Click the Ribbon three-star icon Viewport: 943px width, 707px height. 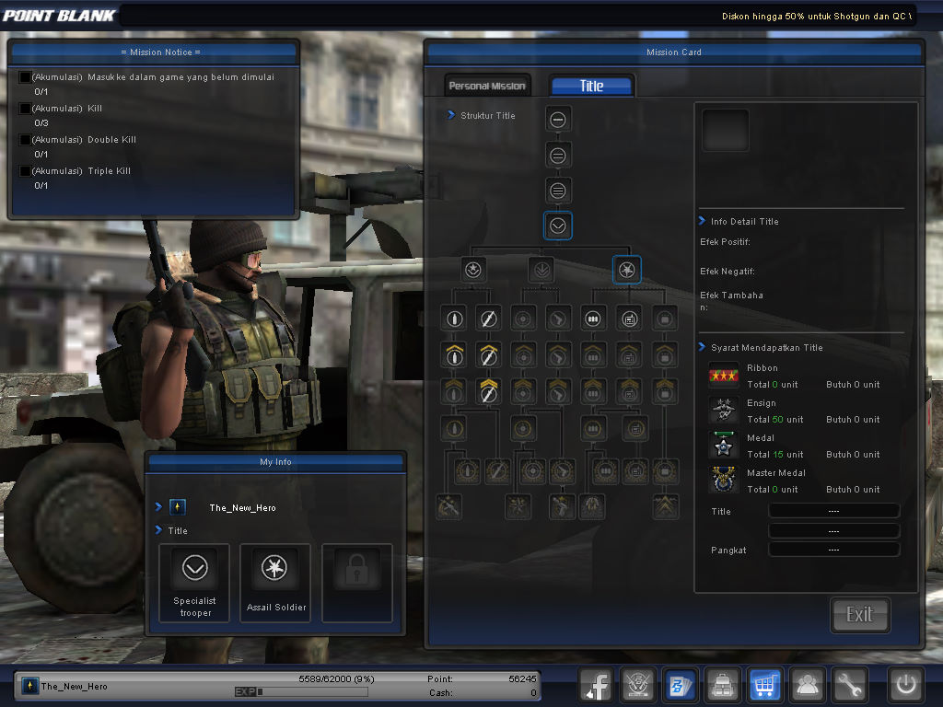coord(724,376)
